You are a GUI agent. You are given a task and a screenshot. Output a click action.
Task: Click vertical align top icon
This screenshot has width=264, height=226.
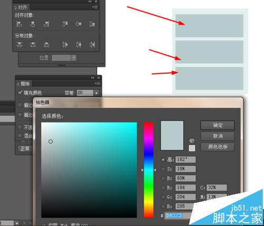pos(65,24)
